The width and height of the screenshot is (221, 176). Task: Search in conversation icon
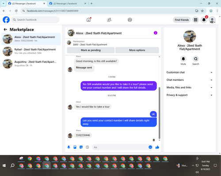coord(196,59)
